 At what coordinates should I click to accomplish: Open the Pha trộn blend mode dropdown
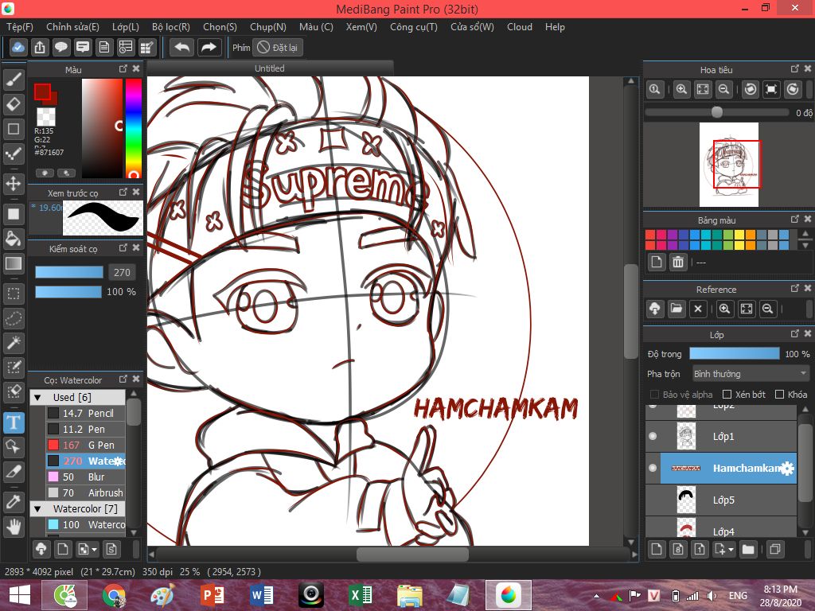751,374
